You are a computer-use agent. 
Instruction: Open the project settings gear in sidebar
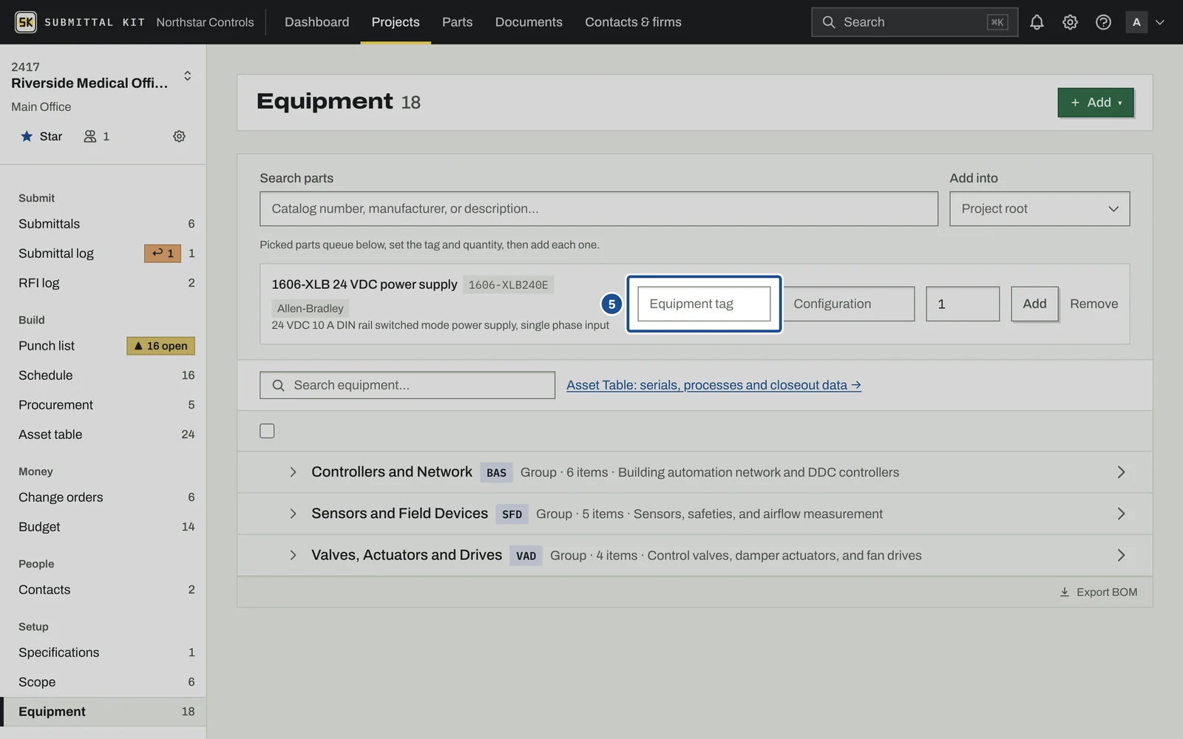point(179,136)
